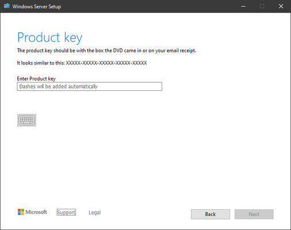Click the sentence about DVD box or email receipt

click(x=106, y=51)
